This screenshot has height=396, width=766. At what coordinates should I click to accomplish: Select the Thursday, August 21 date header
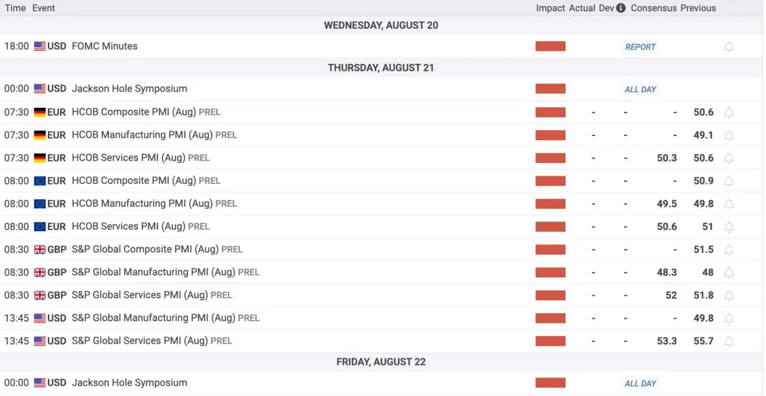click(x=381, y=68)
